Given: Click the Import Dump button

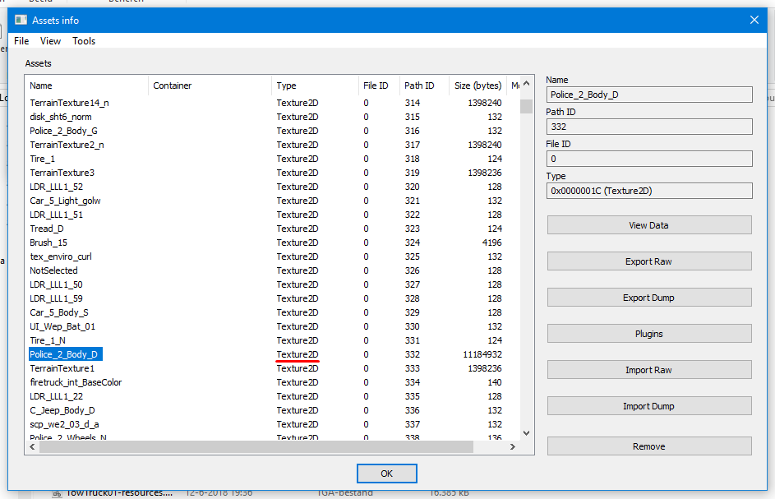Looking at the screenshot, I should click(x=649, y=405).
